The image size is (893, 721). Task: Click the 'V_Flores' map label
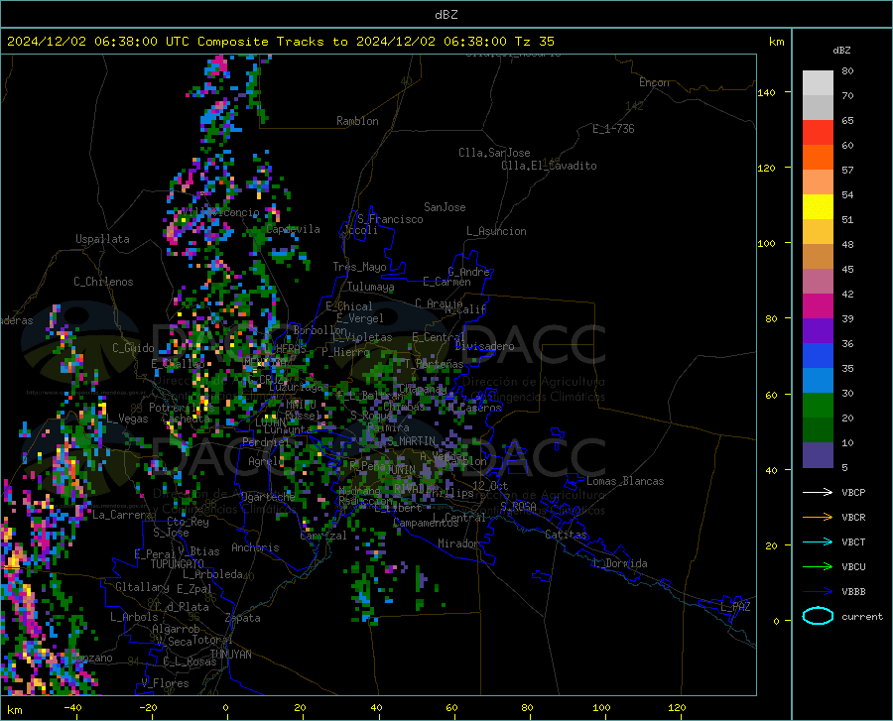(x=165, y=683)
